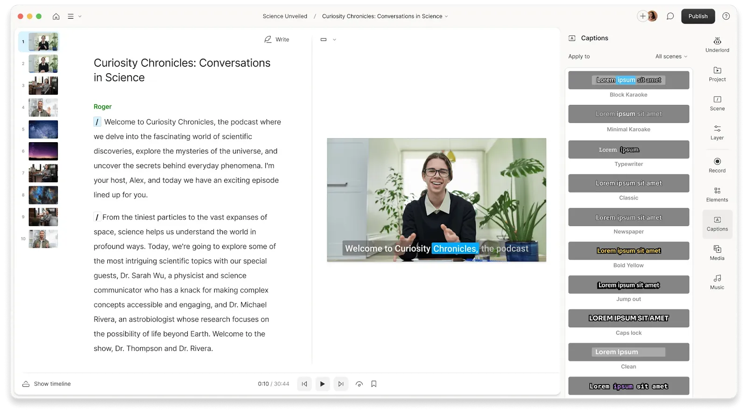Image resolution: width=747 pixels, height=413 pixels.
Task: Select scene 5 starry sky thumbnail
Action: [x=43, y=130]
